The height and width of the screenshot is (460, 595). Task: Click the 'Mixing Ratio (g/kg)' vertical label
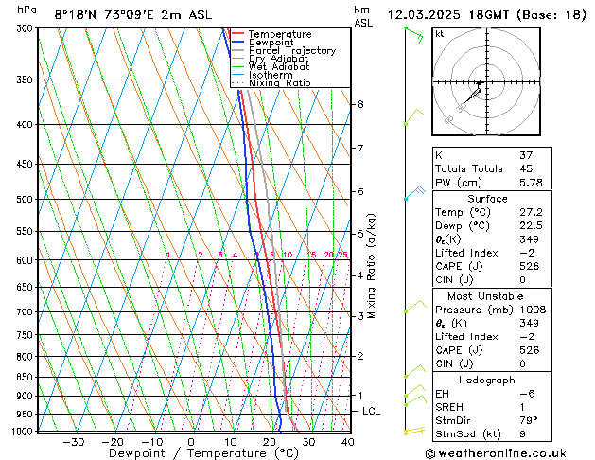point(371,266)
